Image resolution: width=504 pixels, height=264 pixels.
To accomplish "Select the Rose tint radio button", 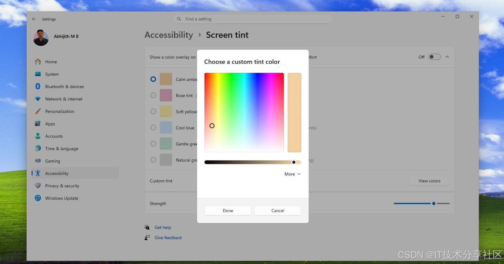I will [153, 95].
